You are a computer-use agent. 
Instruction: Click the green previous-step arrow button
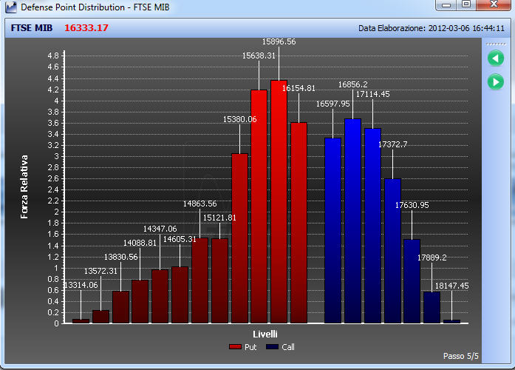click(496, 58)
